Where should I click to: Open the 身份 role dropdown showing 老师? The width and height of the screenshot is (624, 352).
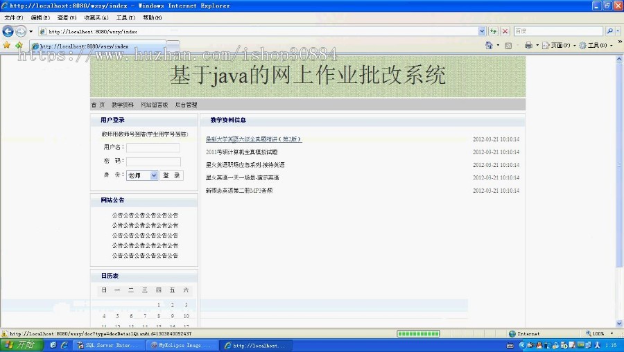click(142, 175)
